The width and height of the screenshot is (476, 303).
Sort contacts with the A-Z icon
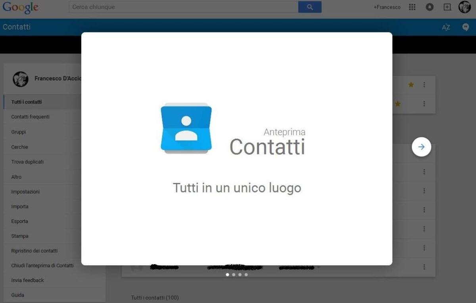tap(446, 27)
